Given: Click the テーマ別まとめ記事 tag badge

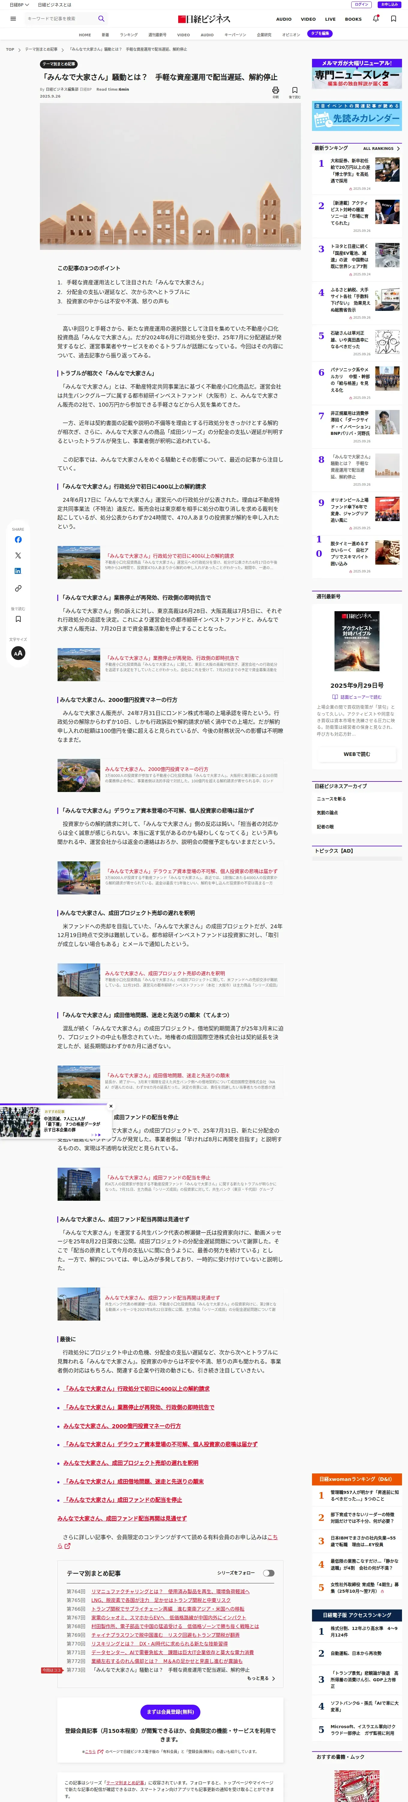Looking at the screenshot, I should click(59, 64).
